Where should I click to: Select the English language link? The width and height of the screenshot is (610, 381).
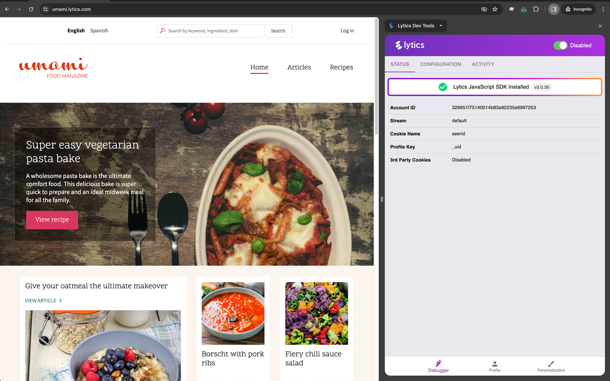(76, 30)
